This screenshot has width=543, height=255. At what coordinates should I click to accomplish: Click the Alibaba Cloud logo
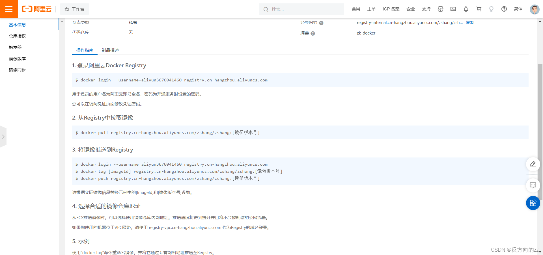click(x=37, y=9)
